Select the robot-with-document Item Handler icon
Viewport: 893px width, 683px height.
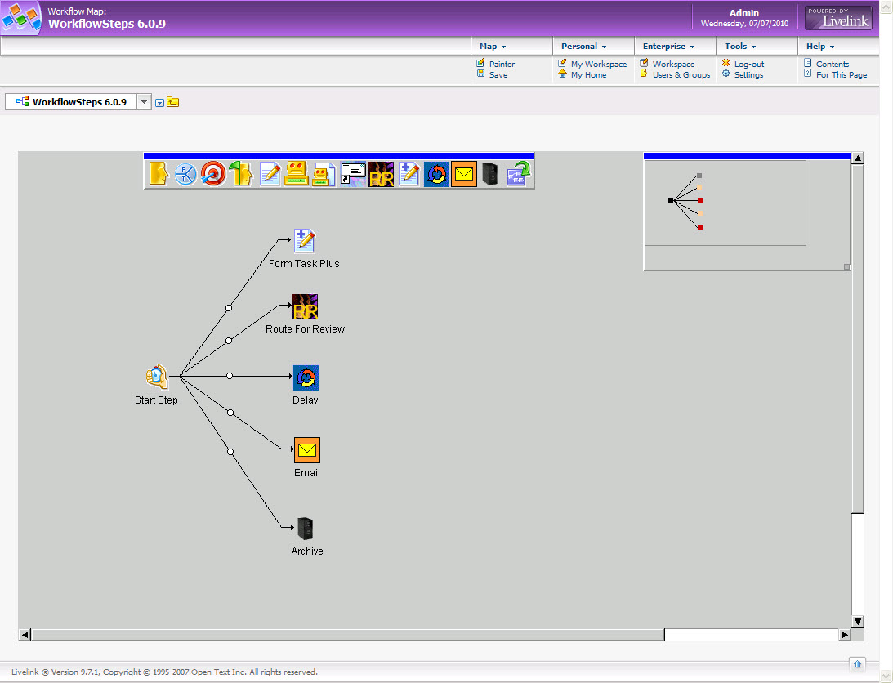[324, 174]
